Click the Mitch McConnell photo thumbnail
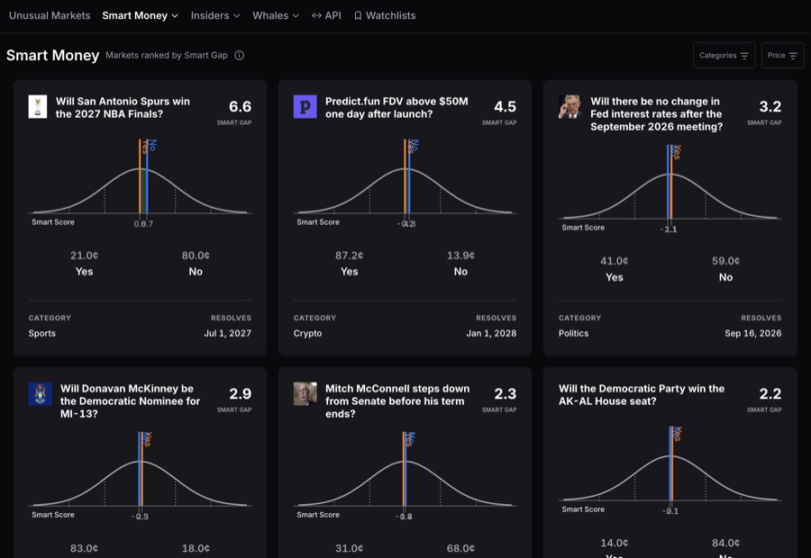 (305, 393)
